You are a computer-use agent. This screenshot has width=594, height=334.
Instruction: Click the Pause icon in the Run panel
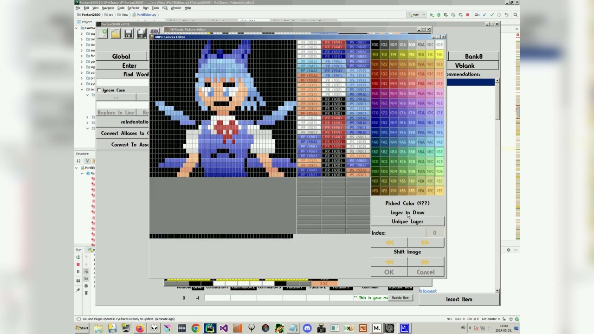tap(78, 272)
